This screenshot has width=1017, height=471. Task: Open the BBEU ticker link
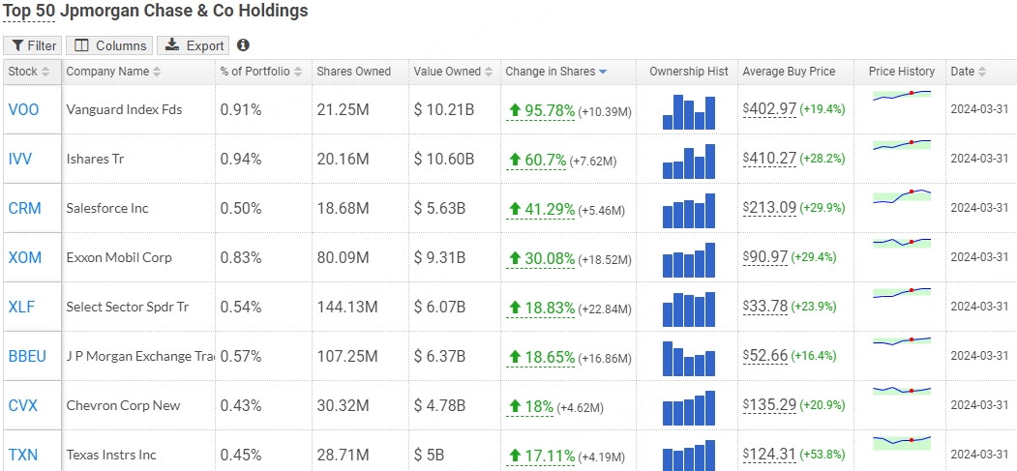[27, 356]
